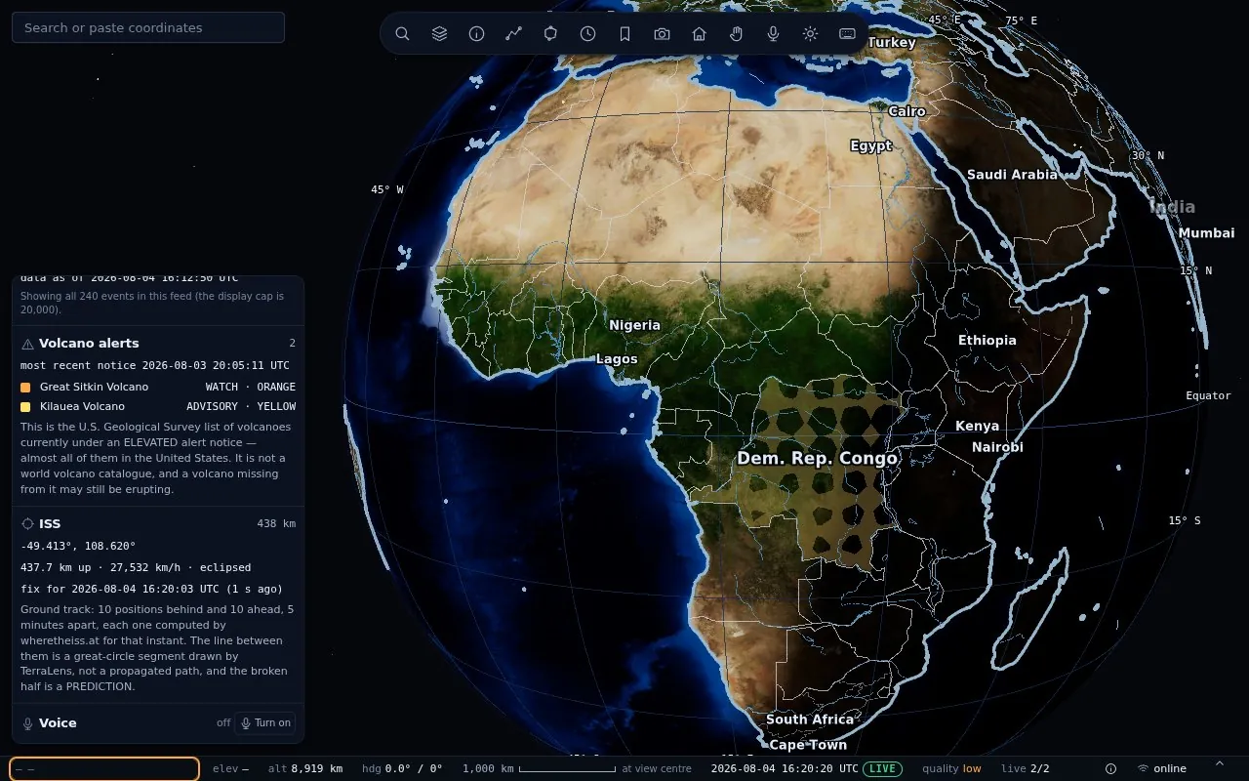Screen dimensions: 1249x781
Task: Expand the status bar chevron
Action: pos(1219,763)
